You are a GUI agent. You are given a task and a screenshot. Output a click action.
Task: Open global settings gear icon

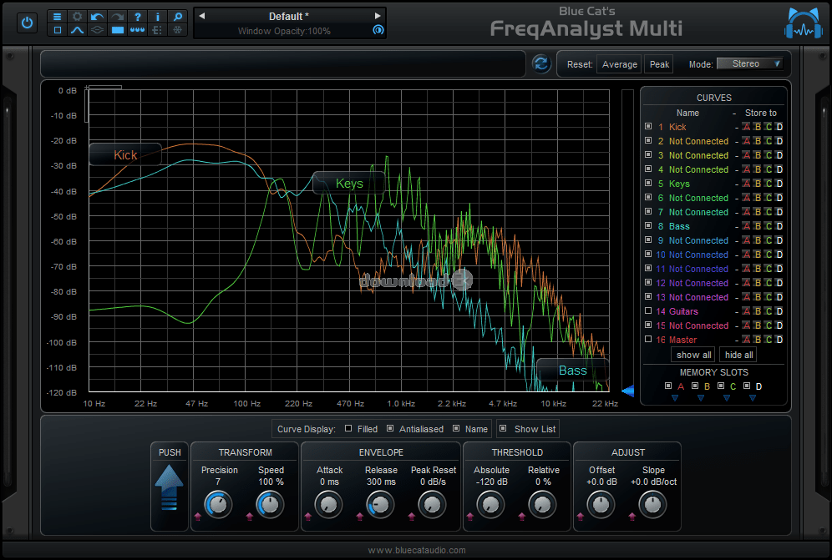pos(78,17)
